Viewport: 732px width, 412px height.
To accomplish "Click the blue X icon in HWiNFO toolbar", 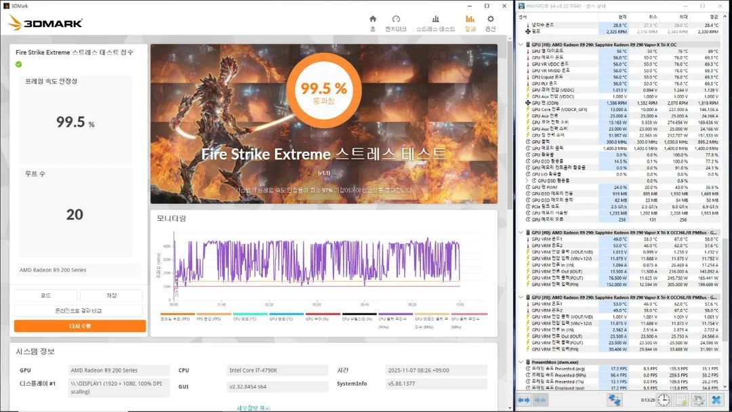I will click(x=716, y=400).
